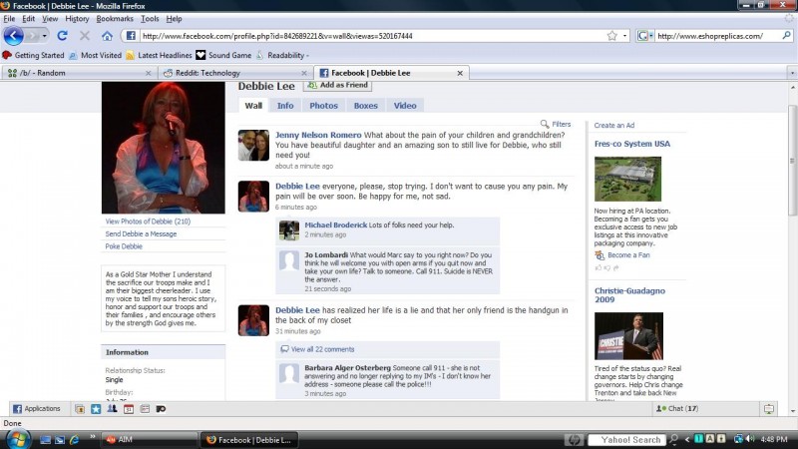The height and width of the screenshot is (449, 798).
Task: Open the AIM taskbar button
Action: click(149, 439)
